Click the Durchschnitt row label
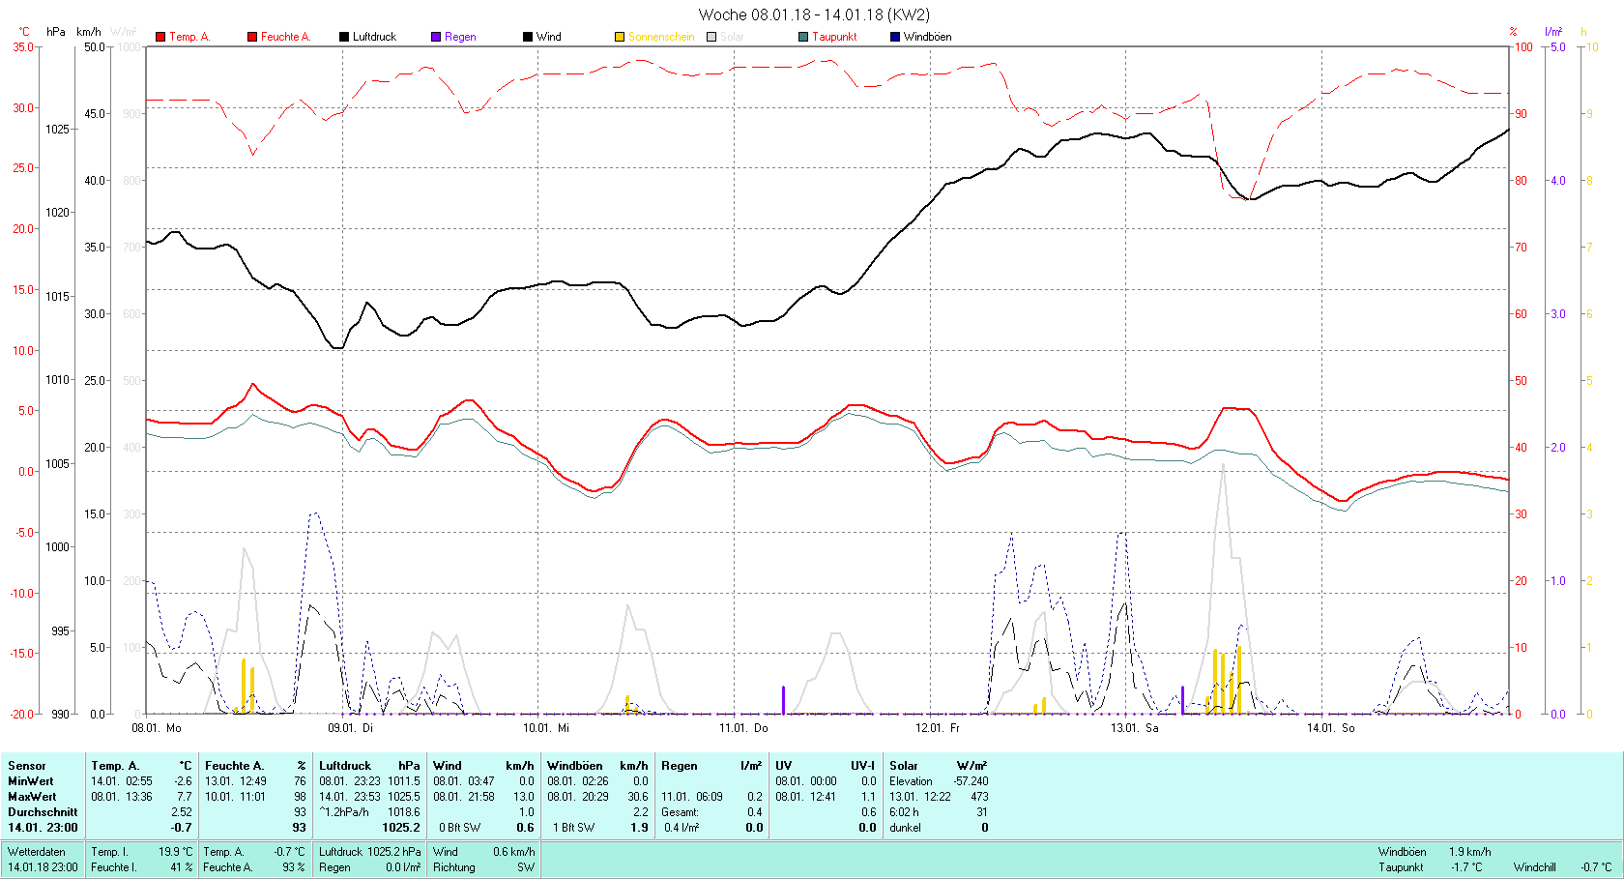Image resolution: width=1624 pixels, height=879 pixels. [x=43, y=812]
